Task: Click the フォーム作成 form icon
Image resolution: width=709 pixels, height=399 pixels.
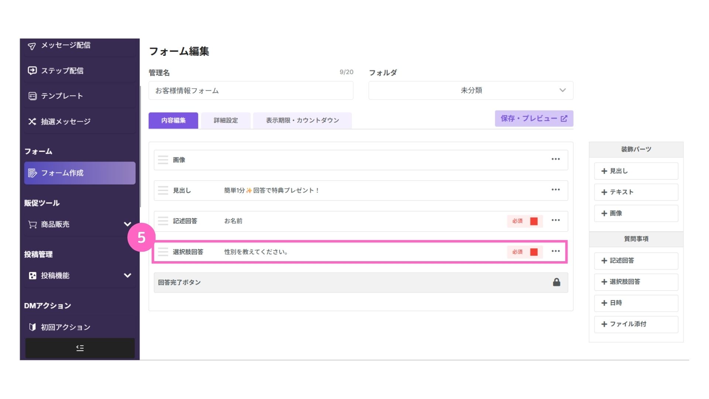Action: coord(32,173)
